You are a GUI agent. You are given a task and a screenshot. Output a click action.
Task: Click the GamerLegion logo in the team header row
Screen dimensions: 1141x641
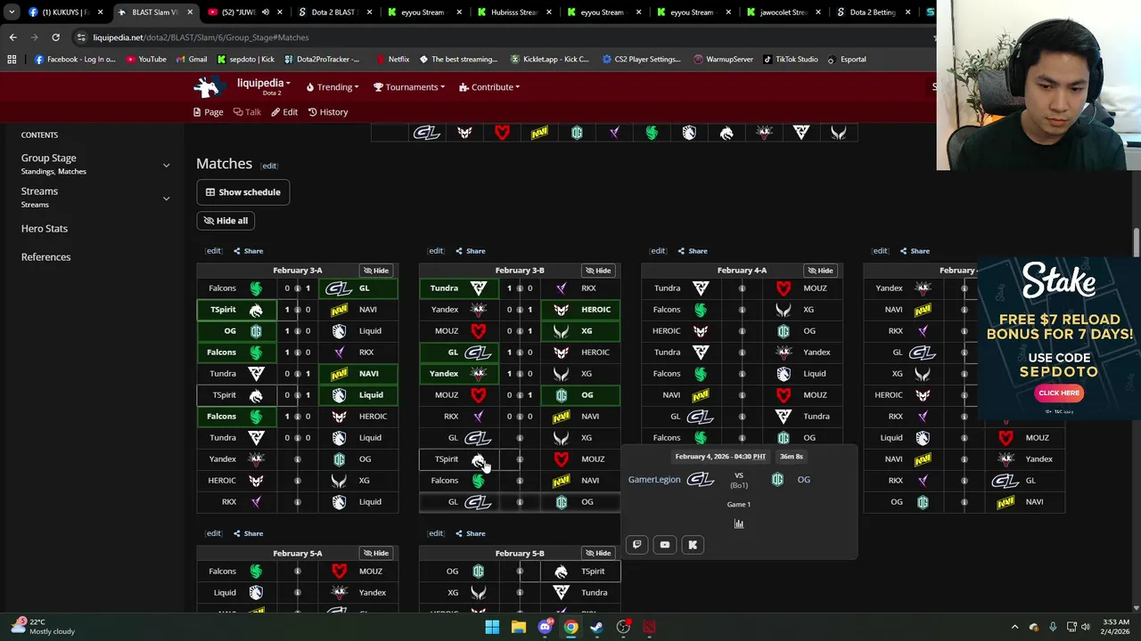(427, 133)
